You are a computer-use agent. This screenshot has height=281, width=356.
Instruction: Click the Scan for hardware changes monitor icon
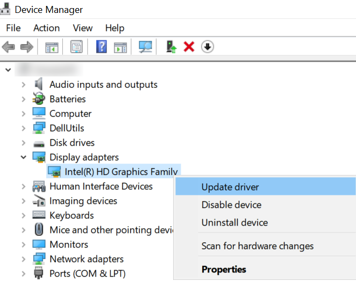point(145,47)
